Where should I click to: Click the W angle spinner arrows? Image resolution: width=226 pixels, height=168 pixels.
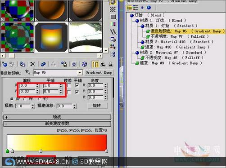(106, 97)
